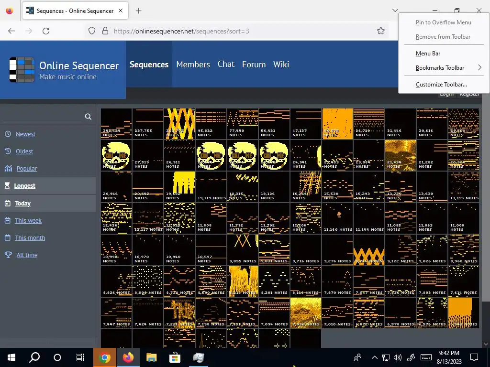Filter sequences to This month
The image size is (490, 367).
tap(30, 237)
